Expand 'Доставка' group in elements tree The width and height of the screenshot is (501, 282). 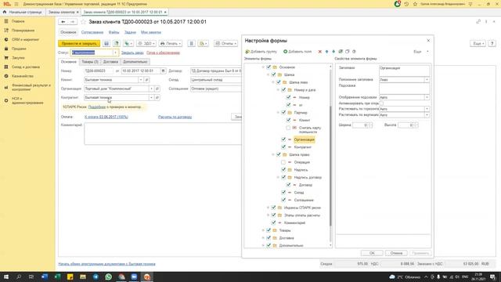coord(263,238)
